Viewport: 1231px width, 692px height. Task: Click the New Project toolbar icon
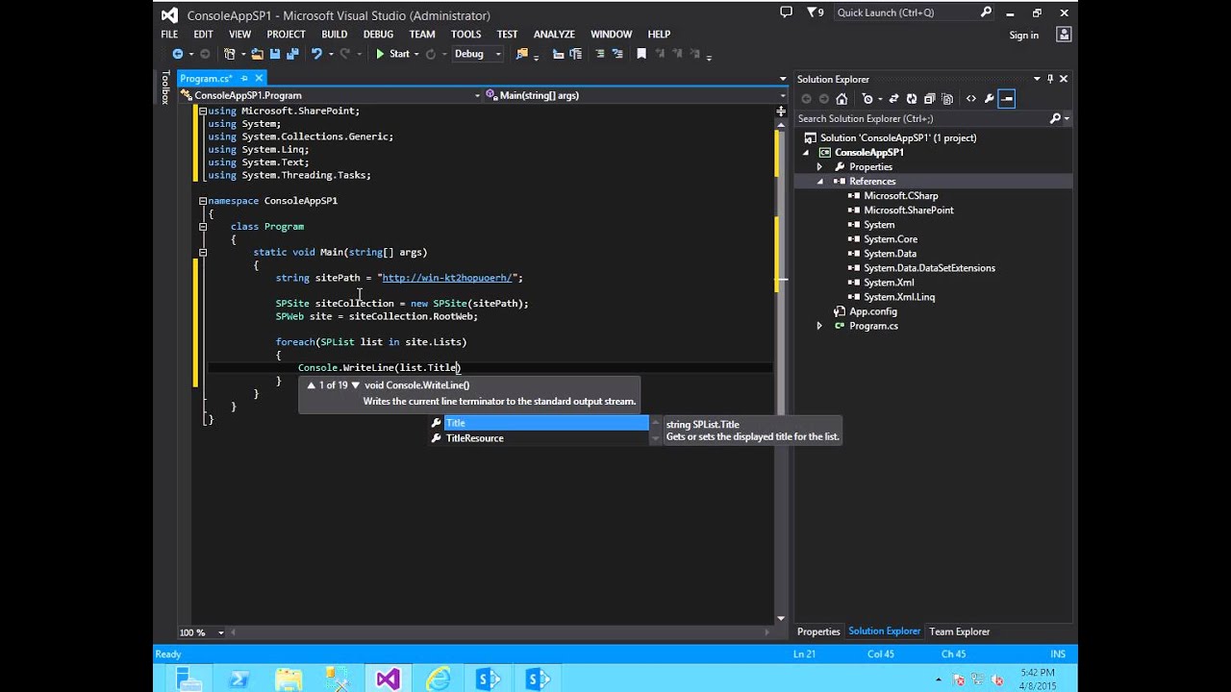pos(229,54)
